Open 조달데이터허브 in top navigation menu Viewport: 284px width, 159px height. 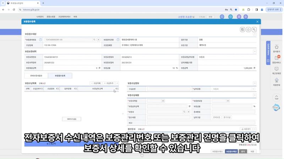64,17
